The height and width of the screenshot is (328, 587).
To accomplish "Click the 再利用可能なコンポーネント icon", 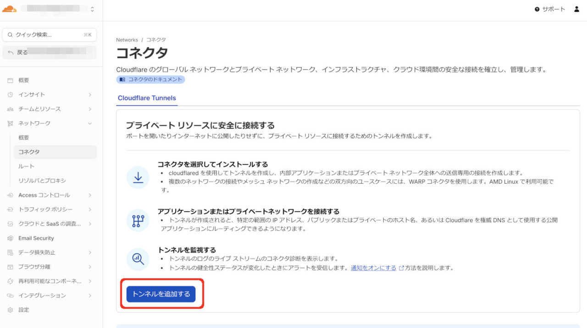I will (x=10, y=281).
